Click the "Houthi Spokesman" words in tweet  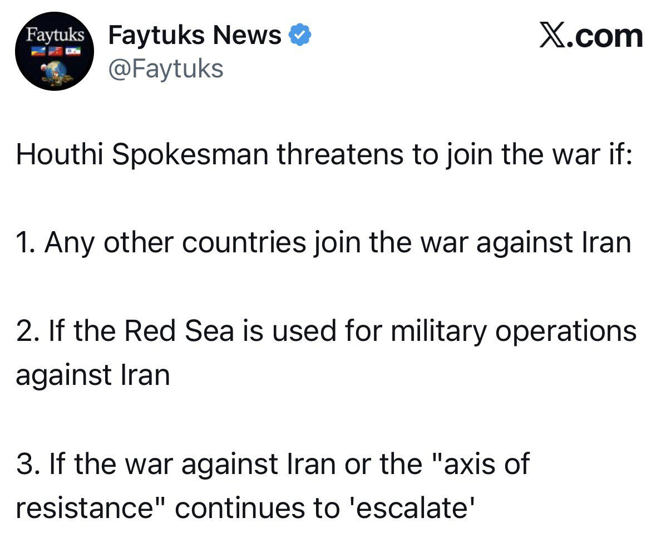(142, 154)
